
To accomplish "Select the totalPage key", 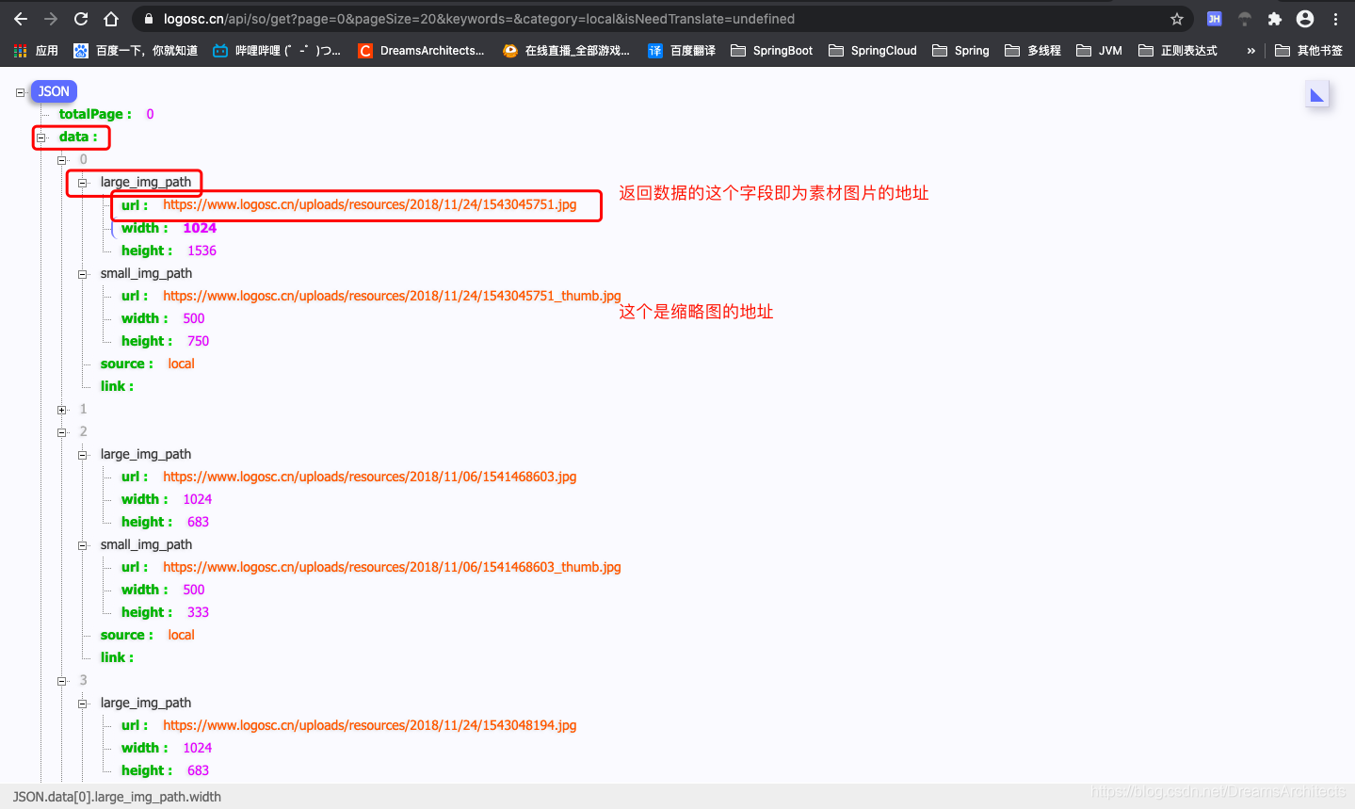I will (95, 114).
